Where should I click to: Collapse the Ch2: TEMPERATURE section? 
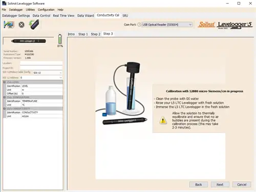[5, 97]
